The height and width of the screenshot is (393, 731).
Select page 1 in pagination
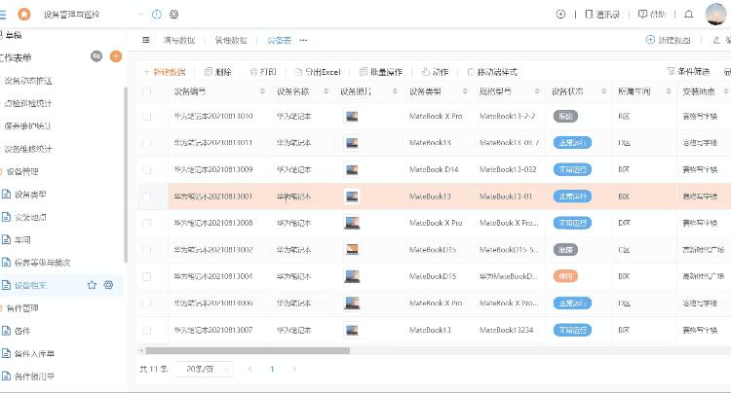(272, 370)
